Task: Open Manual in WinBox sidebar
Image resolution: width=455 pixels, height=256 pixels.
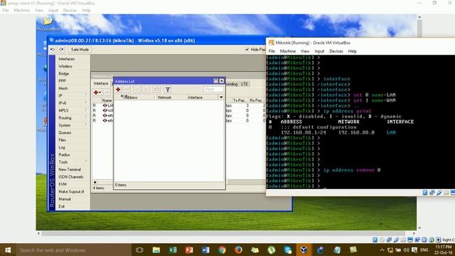Action: coord(65,199)
